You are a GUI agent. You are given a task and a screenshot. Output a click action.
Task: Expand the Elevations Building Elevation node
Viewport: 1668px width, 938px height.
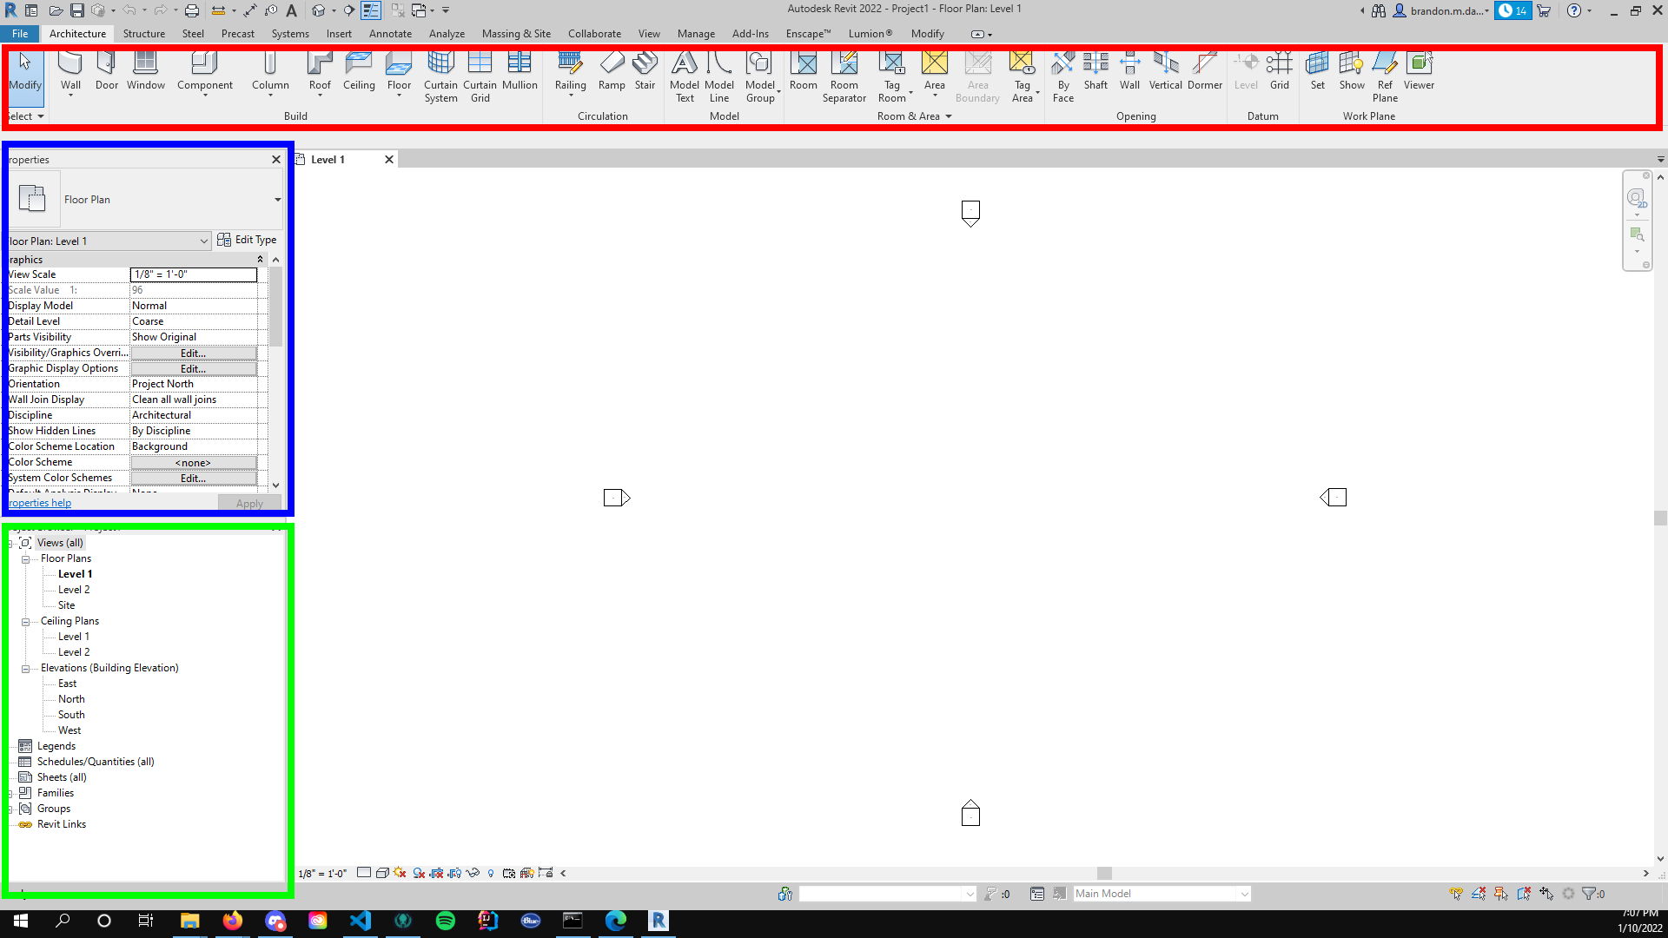(x=25, y=669)
